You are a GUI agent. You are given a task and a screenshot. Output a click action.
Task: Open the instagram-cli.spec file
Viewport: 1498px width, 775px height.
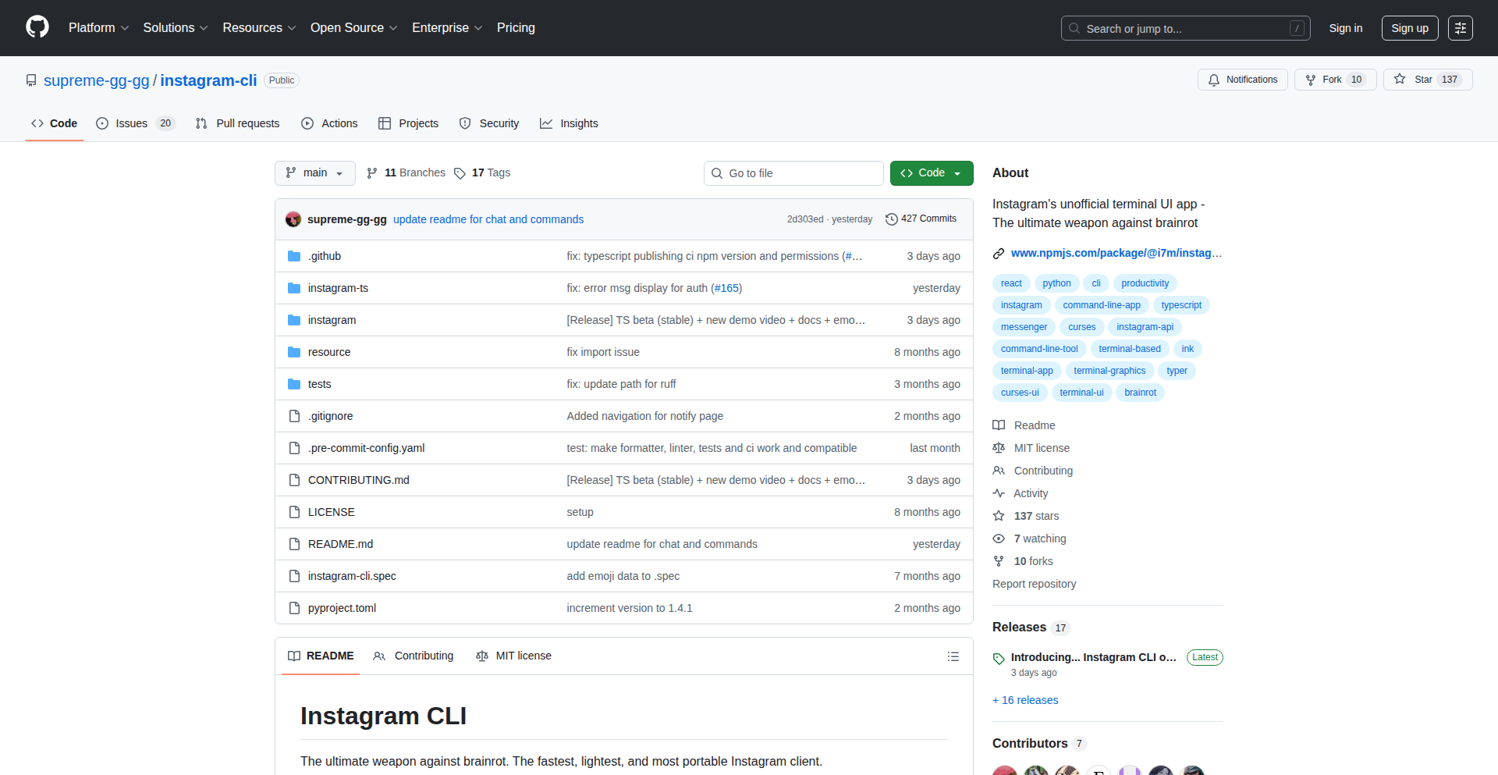click(x=352, y=576)
